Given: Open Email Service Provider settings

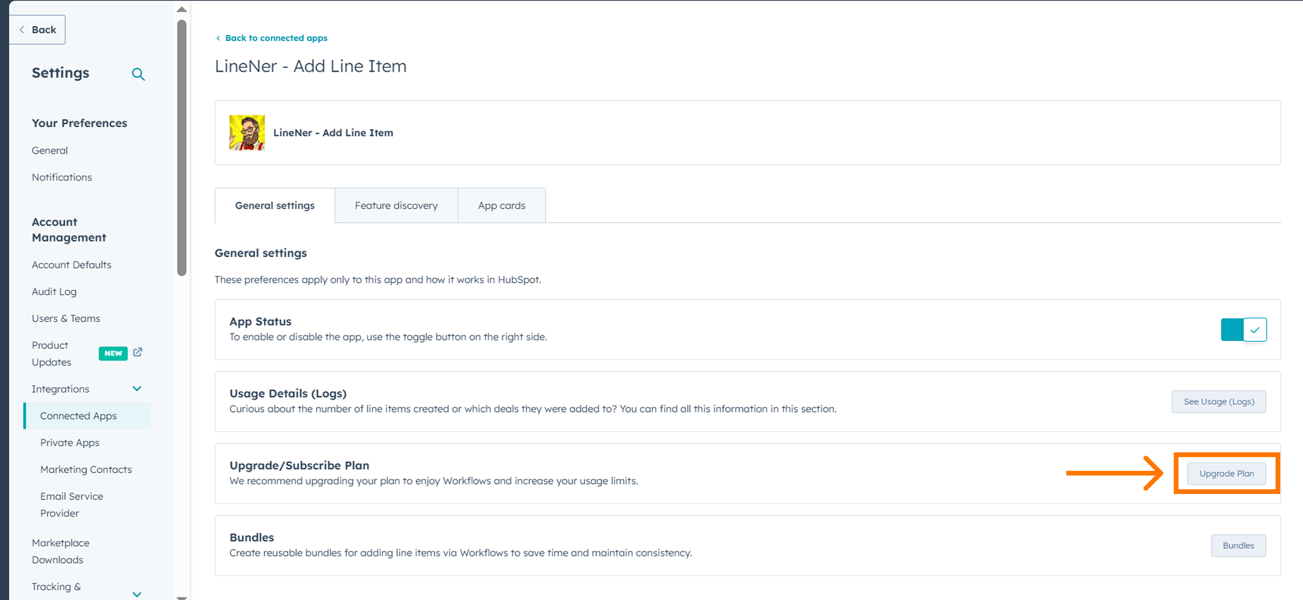Looking at the screenshot, I should pyautogui.click(x=71, y=504).
